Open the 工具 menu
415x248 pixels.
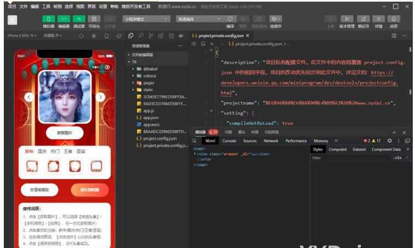pyautogui.click(x=46, y=6)
